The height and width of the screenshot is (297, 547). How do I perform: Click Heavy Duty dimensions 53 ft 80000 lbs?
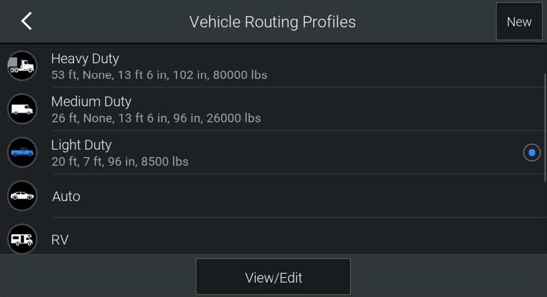tap(159, 75)
